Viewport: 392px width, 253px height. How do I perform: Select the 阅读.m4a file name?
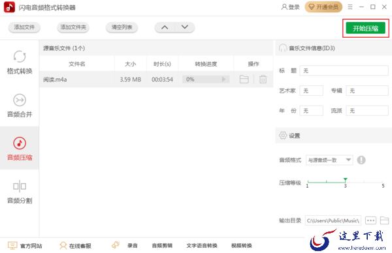point(55,80)
